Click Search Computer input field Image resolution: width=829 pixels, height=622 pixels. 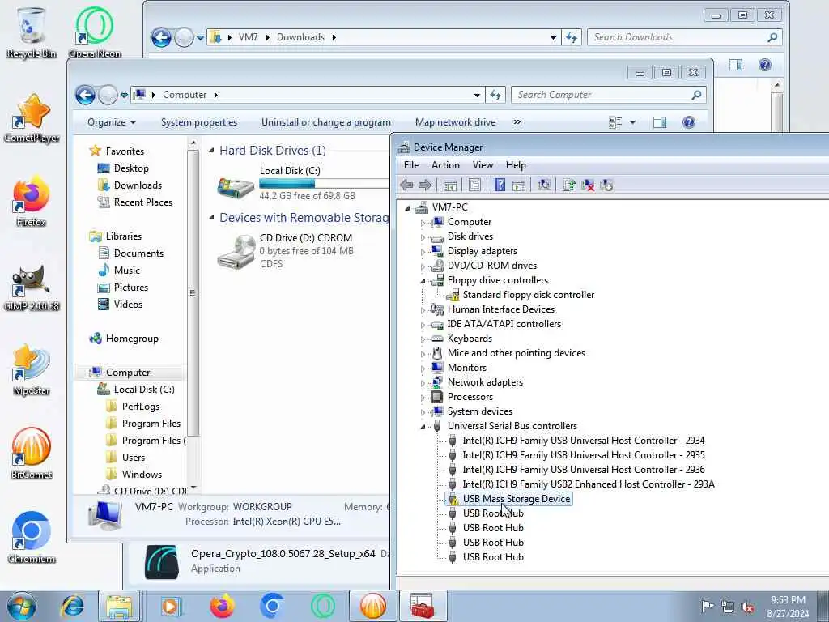pos(608,95)
